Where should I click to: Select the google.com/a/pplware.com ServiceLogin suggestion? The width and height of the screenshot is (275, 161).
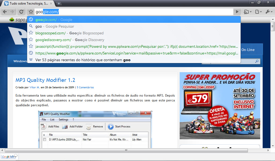coord(134,53)
